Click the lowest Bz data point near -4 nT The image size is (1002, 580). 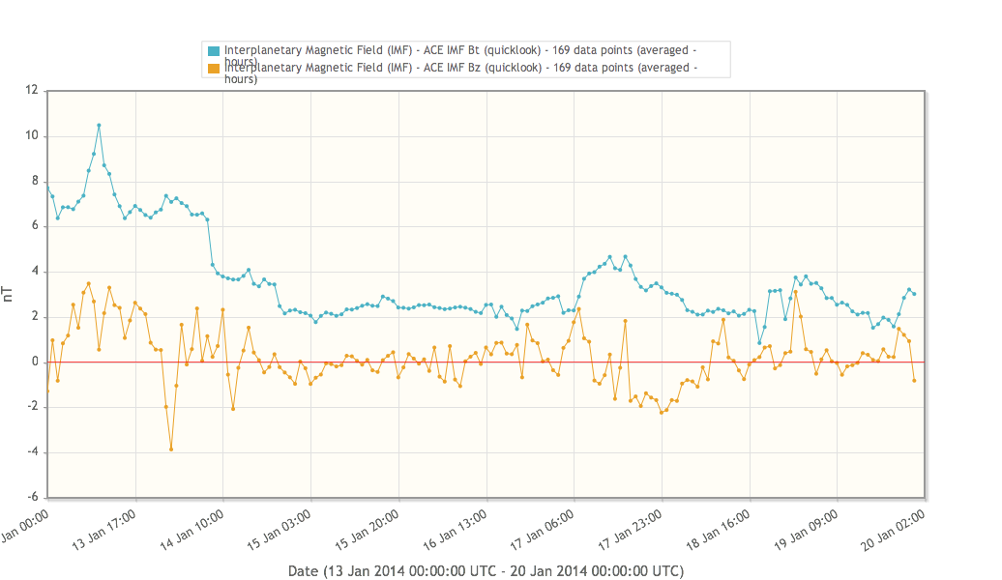[x=171, y=449]
